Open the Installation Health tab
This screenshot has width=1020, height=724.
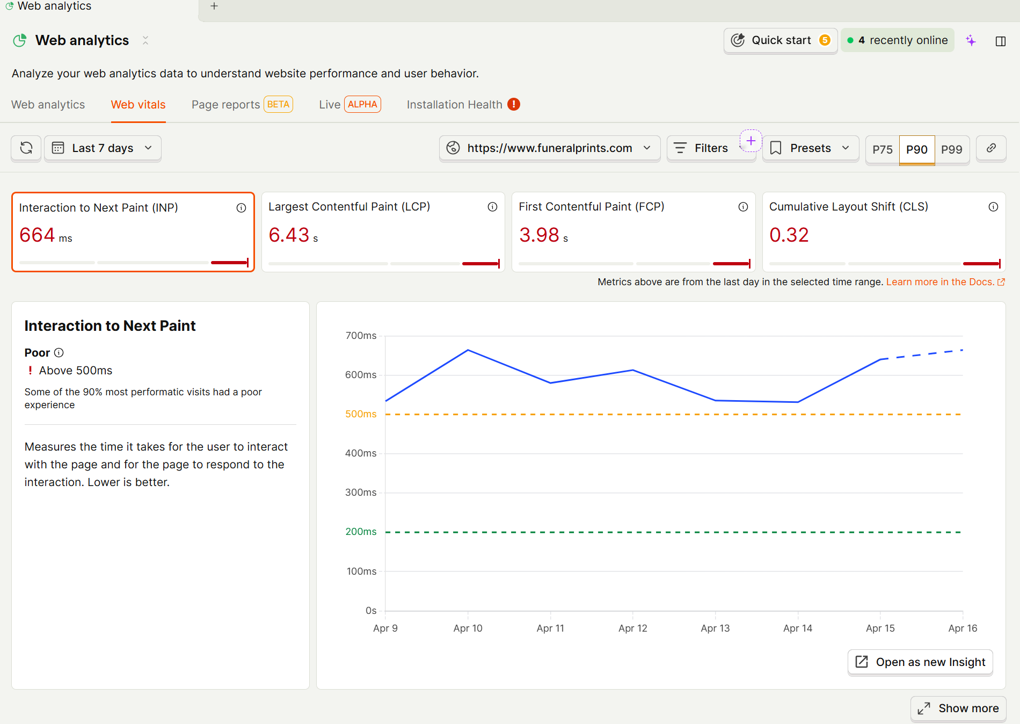455,104
